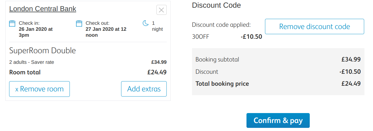Viewport: 373px width, 131px height.
Task: Click the 1 night duration text
Action: (x=157, y=26)
